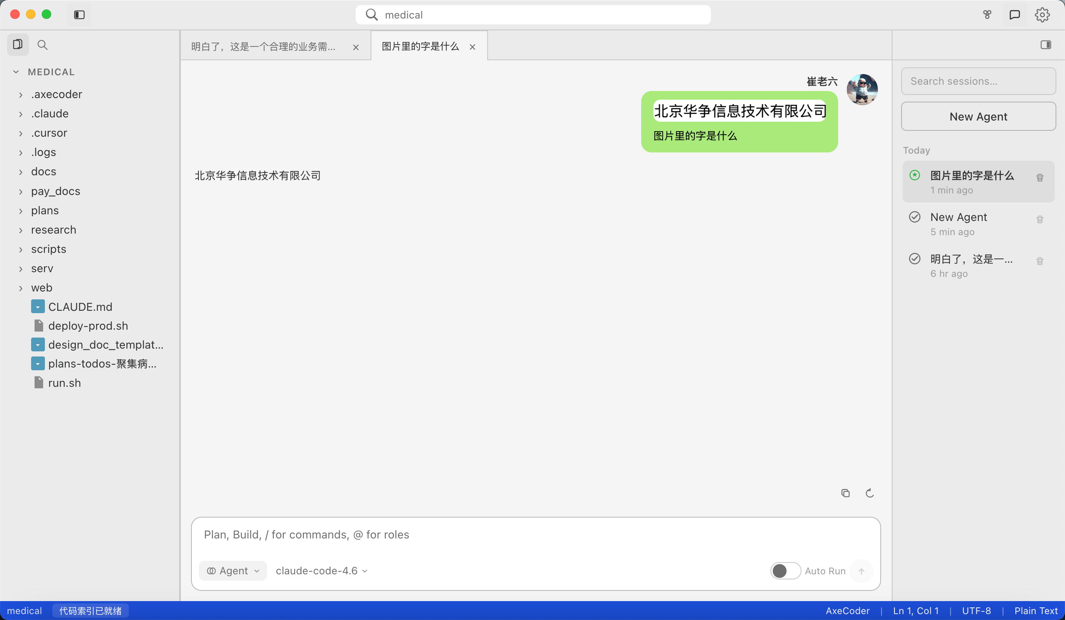Click the 崔老六 user avatar
1065x620 pixels.
[x=862, y=89]
